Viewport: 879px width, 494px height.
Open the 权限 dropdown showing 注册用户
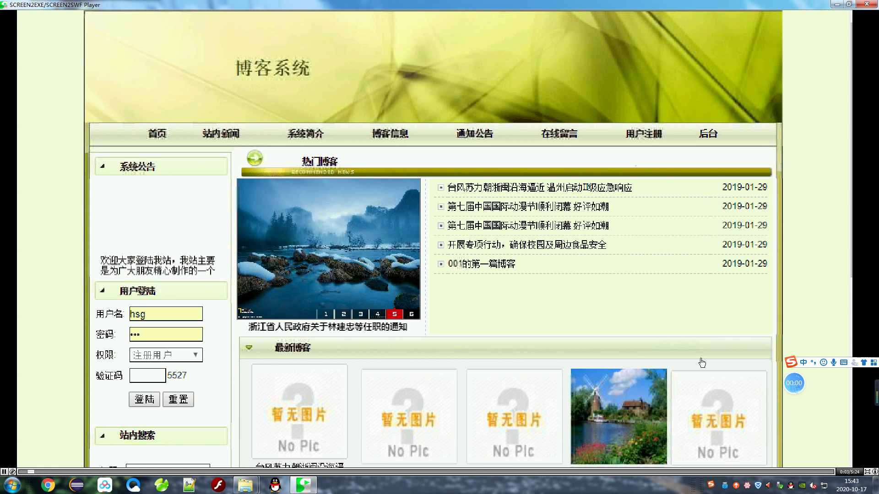click(166, 355)
